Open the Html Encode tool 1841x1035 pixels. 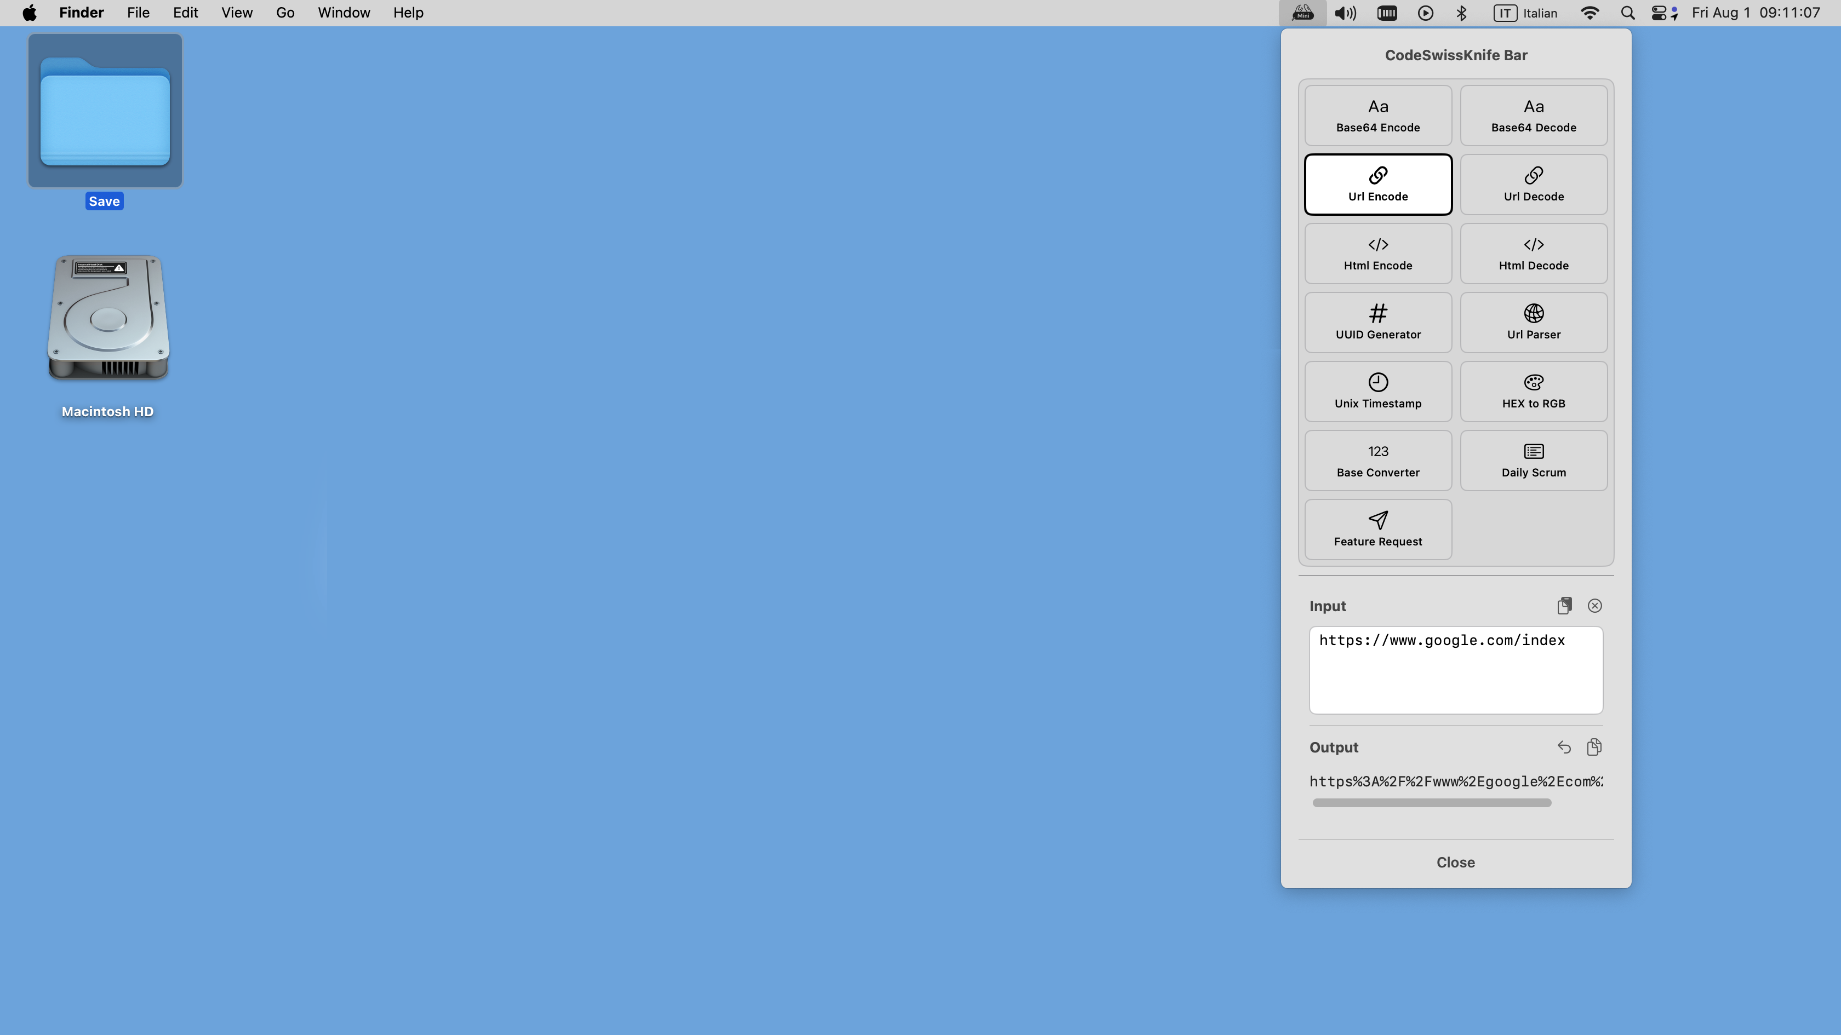1378,254
